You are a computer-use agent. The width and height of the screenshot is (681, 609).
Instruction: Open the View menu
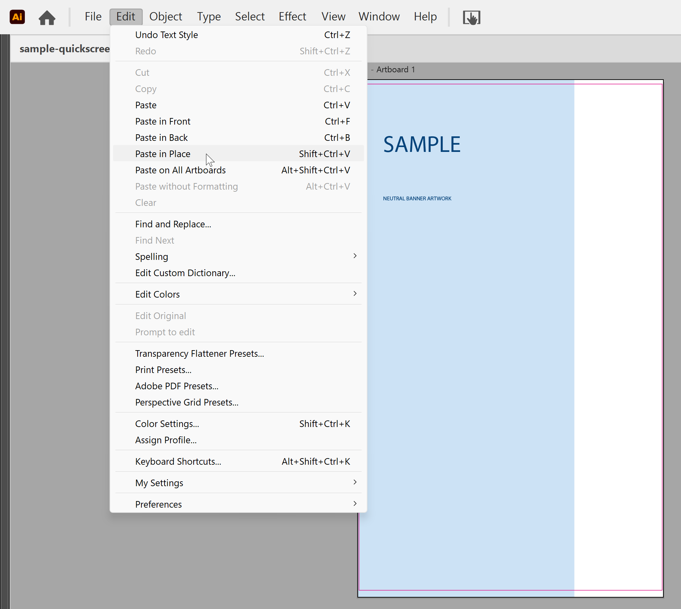pyautogui.click(x=333, y=17)
